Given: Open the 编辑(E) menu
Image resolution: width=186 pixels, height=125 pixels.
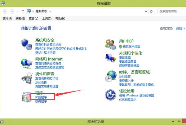Looking at the screenshot, I should (x=20, y=18).
